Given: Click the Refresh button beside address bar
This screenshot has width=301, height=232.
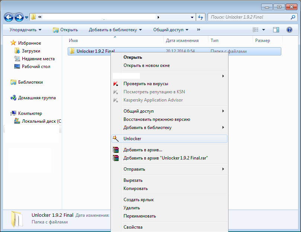Looking at the screenshot, I should tap(201, 17).
